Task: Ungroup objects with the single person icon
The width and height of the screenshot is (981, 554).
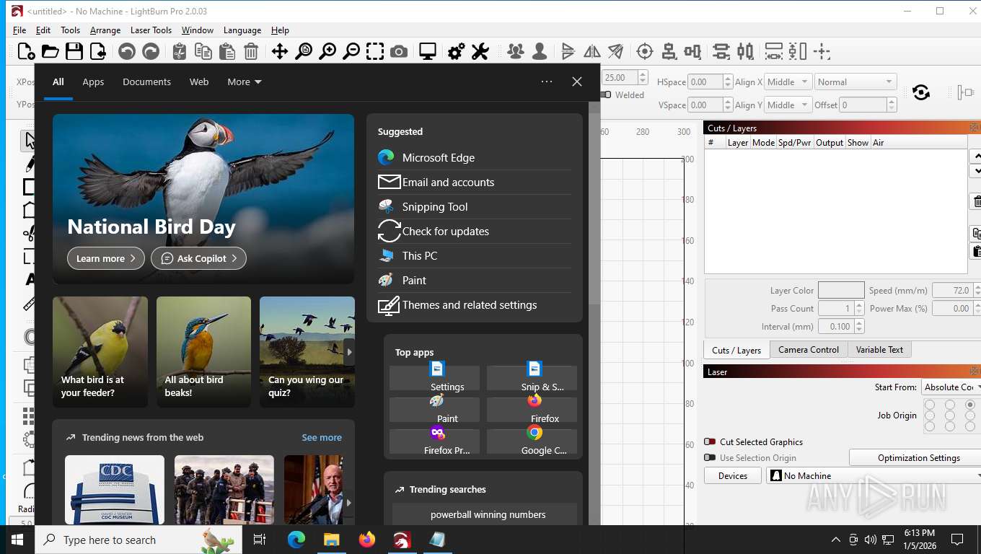Action: [539, 51]
